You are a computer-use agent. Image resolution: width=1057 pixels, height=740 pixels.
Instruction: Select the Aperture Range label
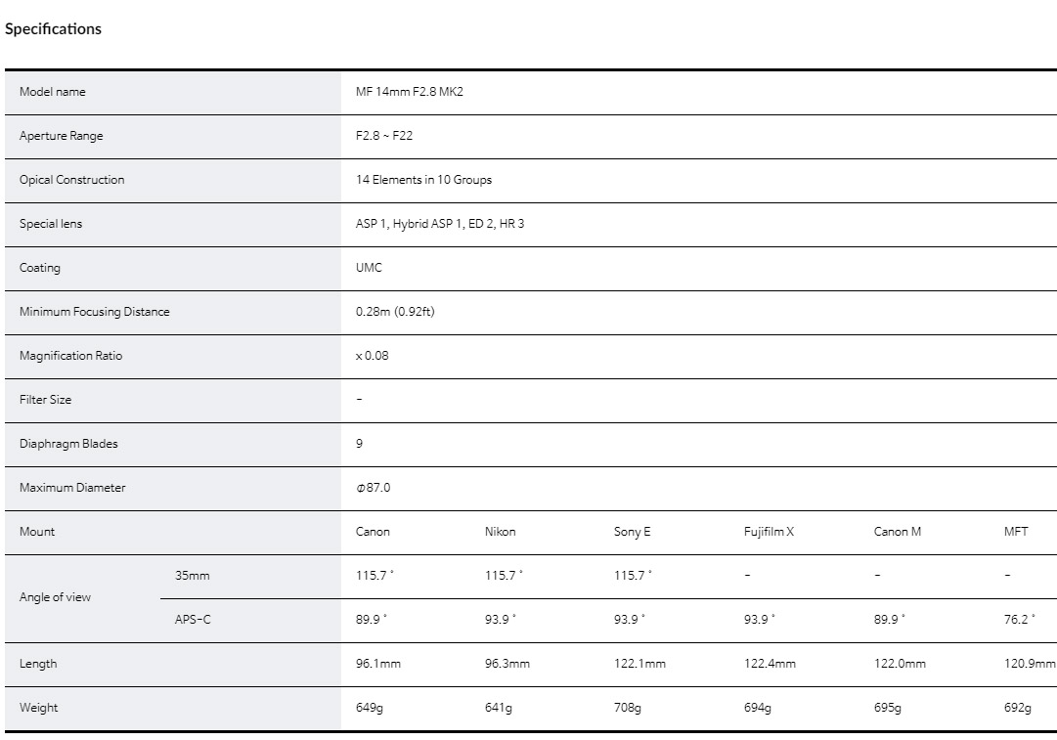(x=61, y=136)
